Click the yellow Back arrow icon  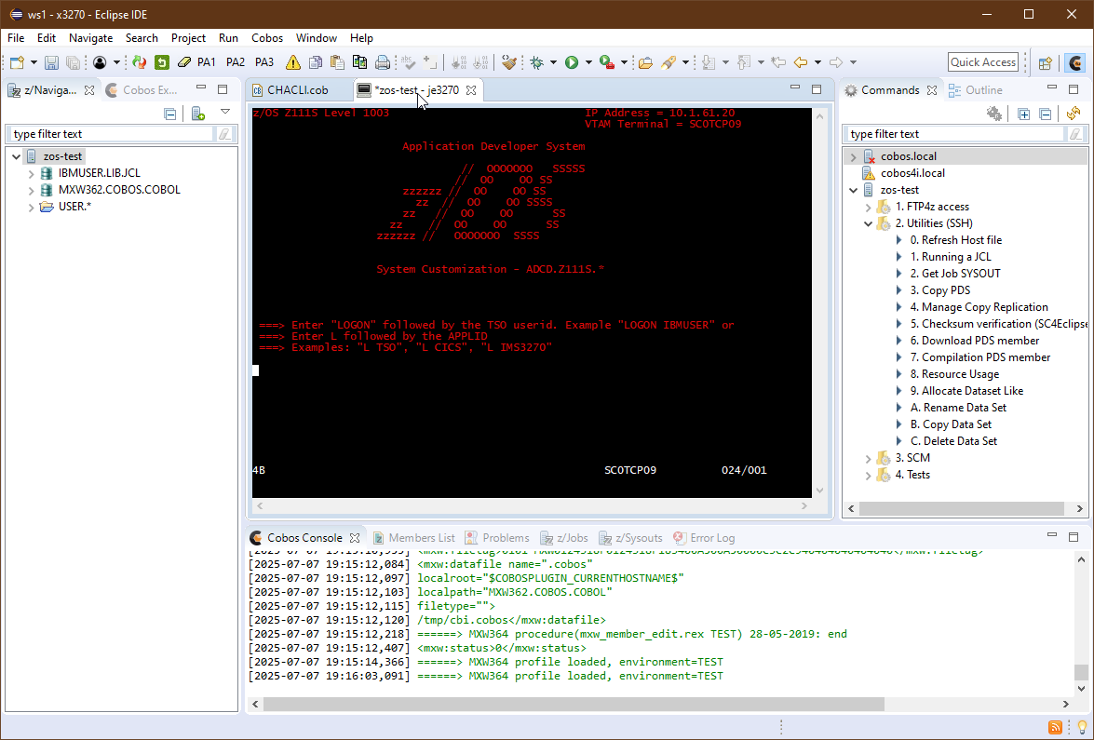tap(801, 62)
